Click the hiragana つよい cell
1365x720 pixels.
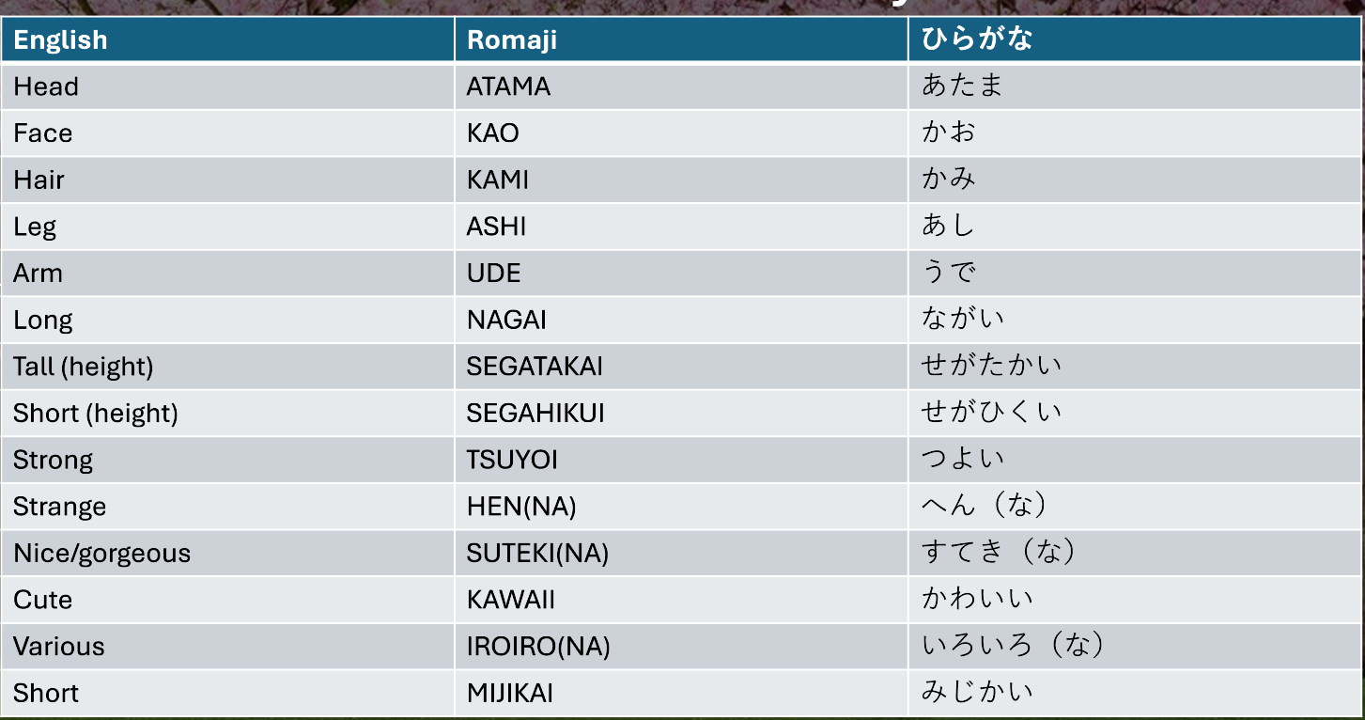(x=963, y=459)
